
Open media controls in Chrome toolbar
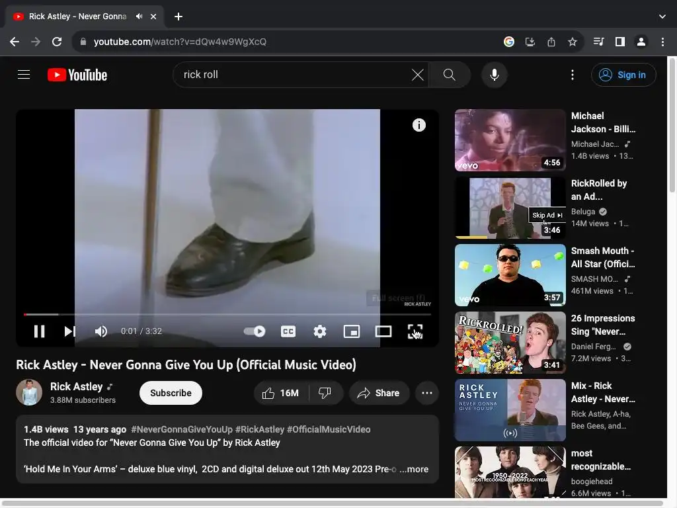[x=599, y=42]
